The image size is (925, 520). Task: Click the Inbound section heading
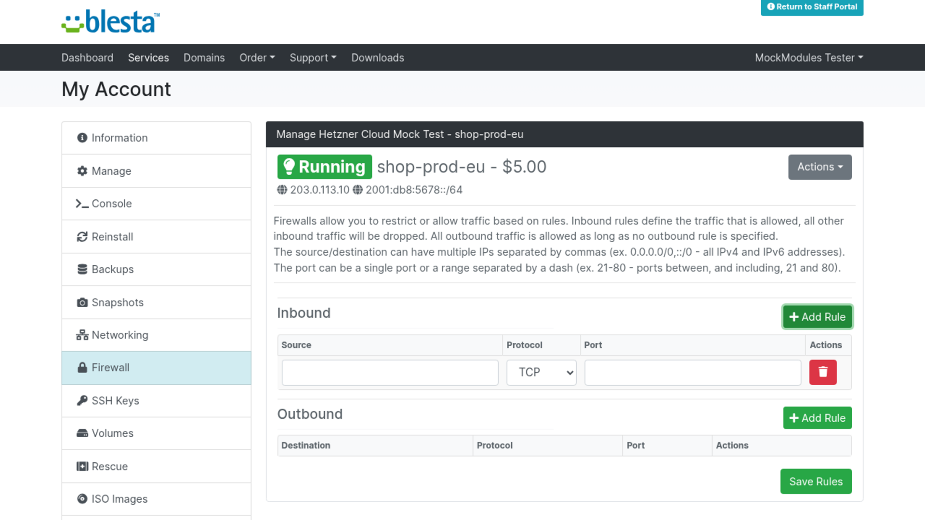[304, 313]
